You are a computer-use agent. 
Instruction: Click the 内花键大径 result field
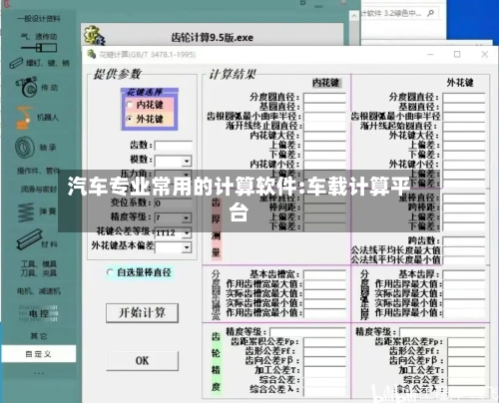click(x=324, y=136)
